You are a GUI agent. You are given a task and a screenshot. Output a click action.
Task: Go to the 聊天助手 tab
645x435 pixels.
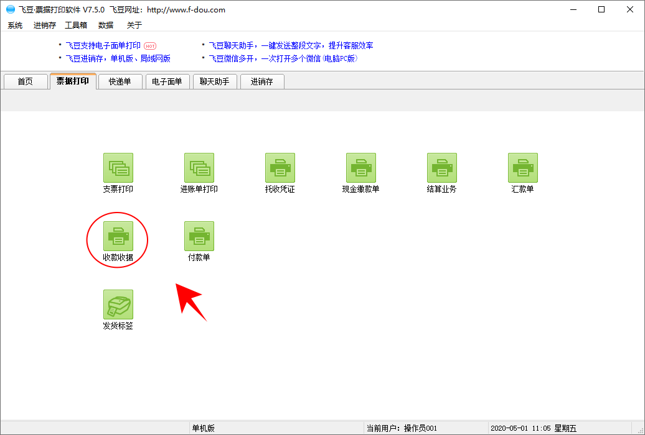[215, 81]
